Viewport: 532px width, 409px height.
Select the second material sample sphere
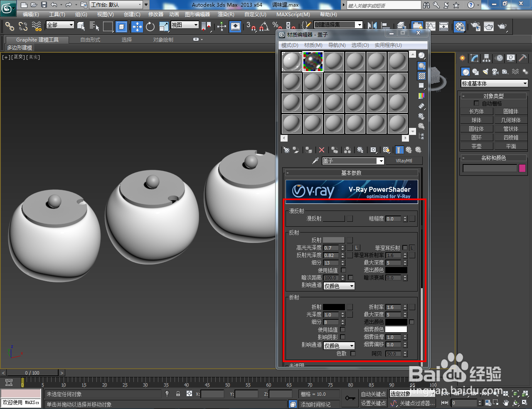pyautogui.click(x=313, y=61)
